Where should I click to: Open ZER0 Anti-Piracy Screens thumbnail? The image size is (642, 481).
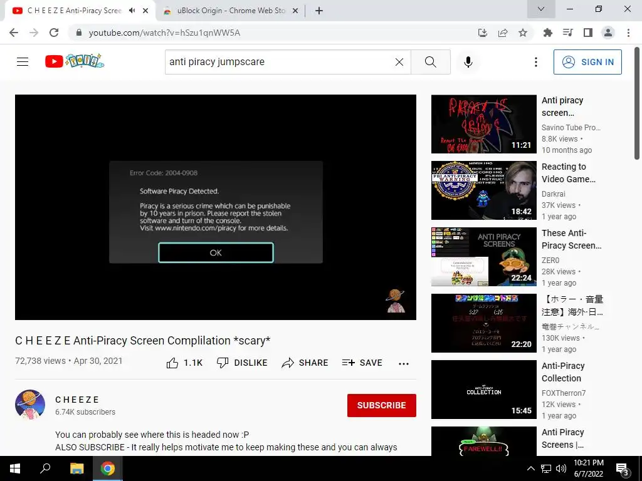(484, 256)
